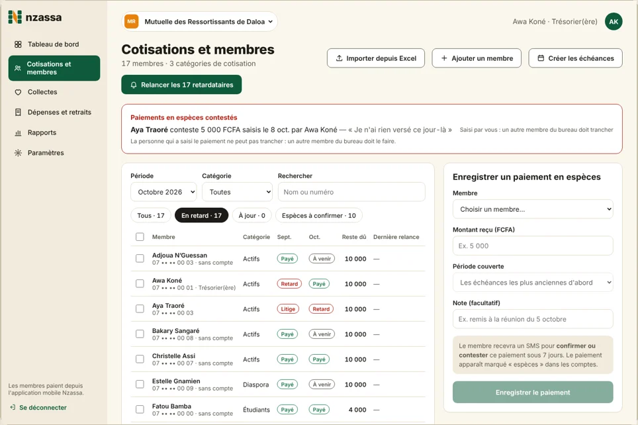Image resolution: width=638 pixels, height=425 pixels.
Task: Click the bell icon on Relancer button
Action: 134,85
